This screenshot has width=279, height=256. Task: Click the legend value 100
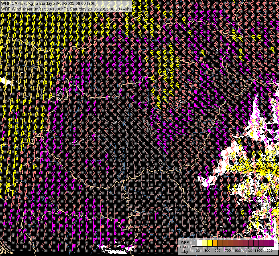[x=197, y=251]
